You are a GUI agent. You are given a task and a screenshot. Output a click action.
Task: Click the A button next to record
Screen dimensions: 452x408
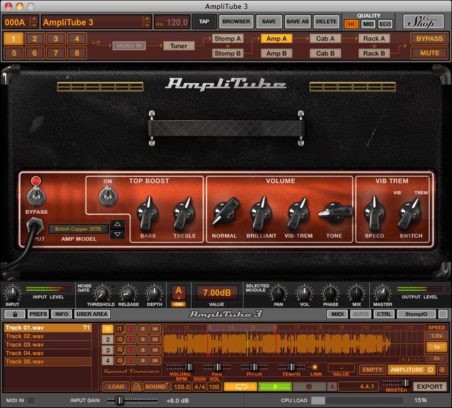pos(332,386)
